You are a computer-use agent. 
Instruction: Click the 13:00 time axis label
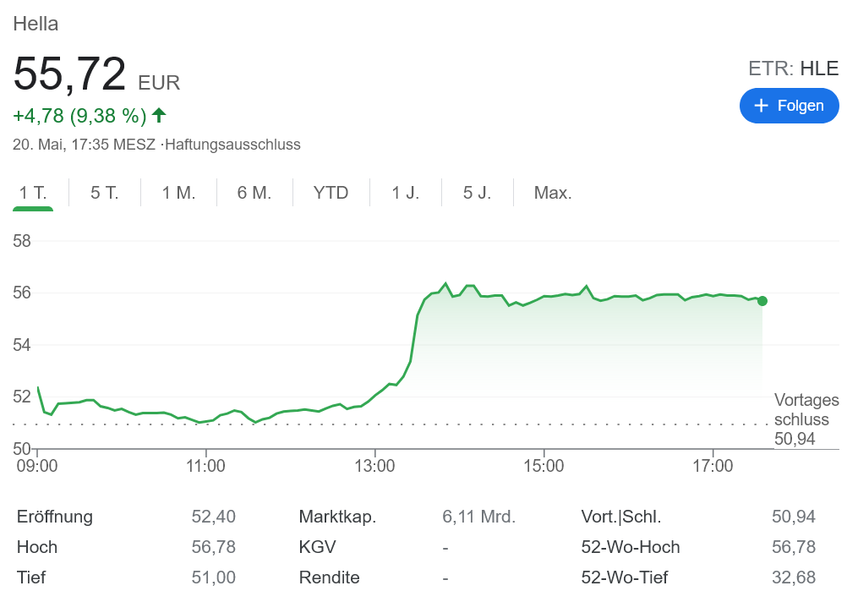pos(374,466)
